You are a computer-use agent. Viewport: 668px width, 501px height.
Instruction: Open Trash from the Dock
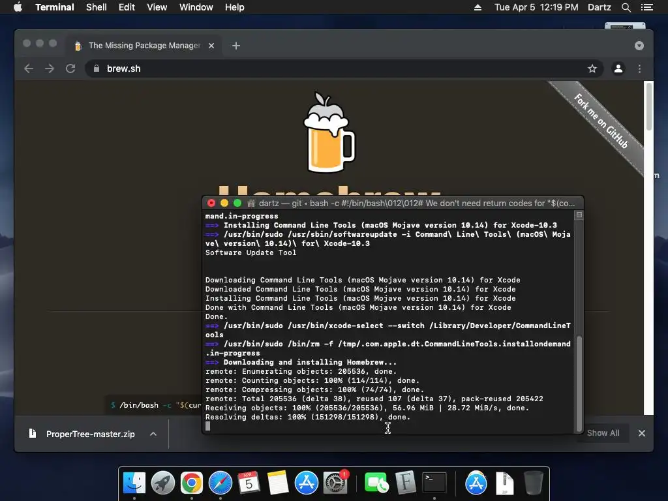pos(533,483)
